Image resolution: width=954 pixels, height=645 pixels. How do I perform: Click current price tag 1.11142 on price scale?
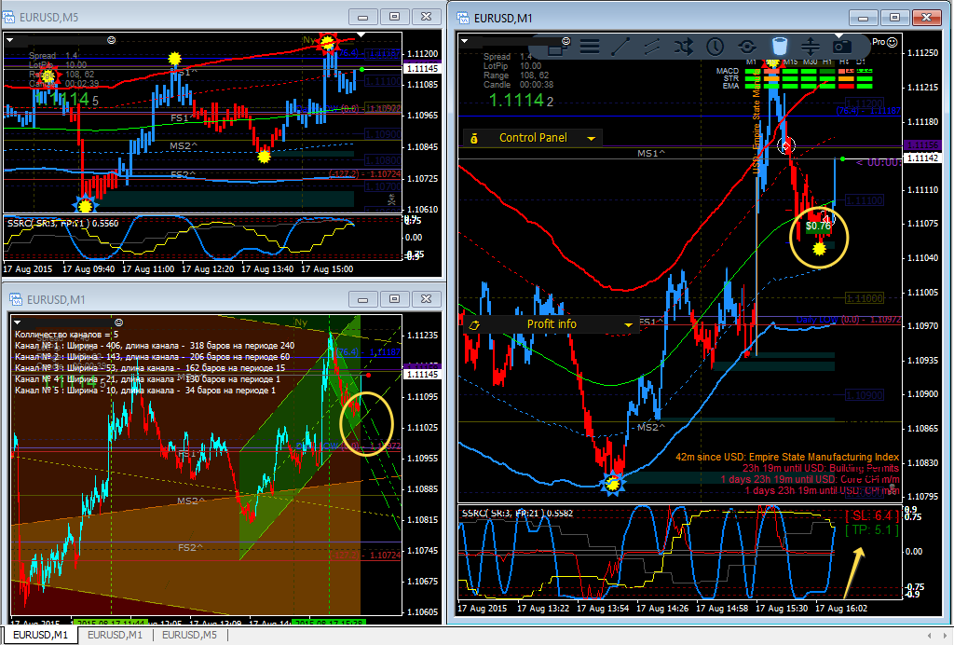click(923, 158)
